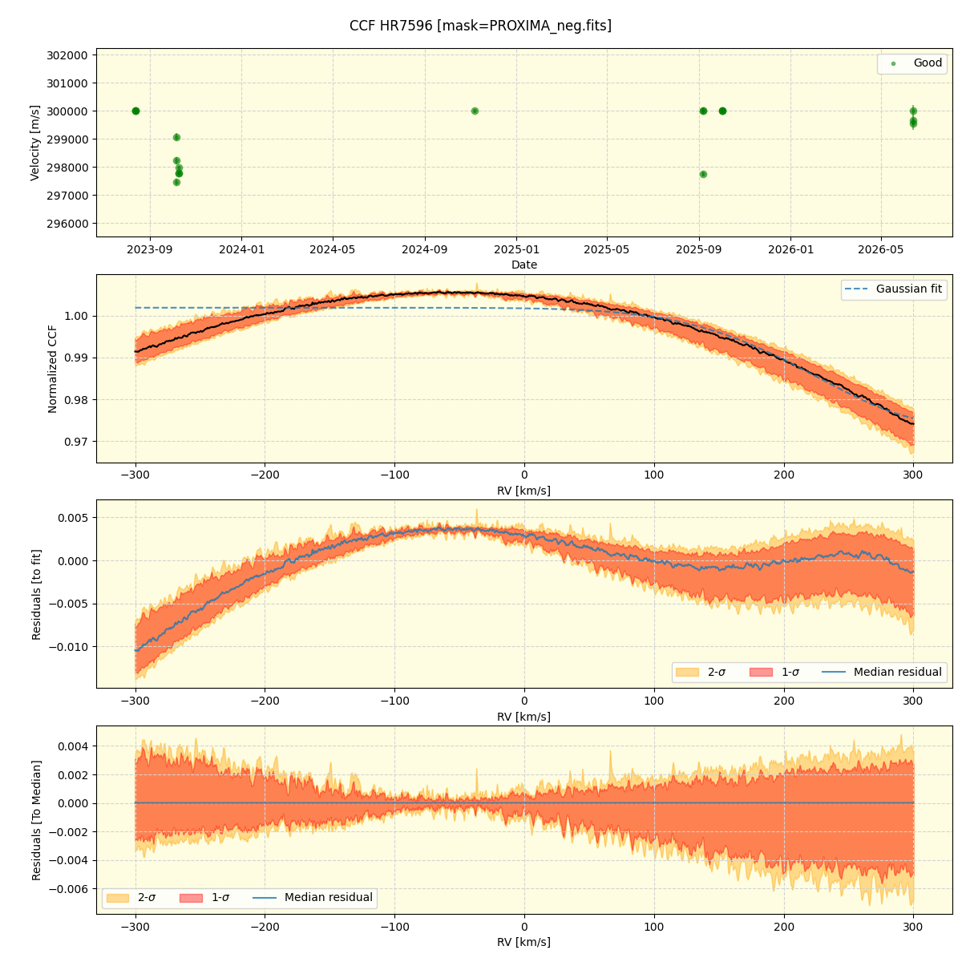The height and width of the screenshot is (962, 962).
Task: Click the '302000' tick on the velocity axis
Action: 67,55
